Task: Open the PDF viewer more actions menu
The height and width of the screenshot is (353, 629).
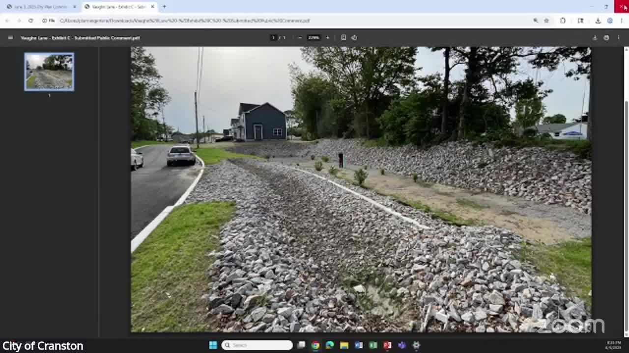Action: pos(618,38)
